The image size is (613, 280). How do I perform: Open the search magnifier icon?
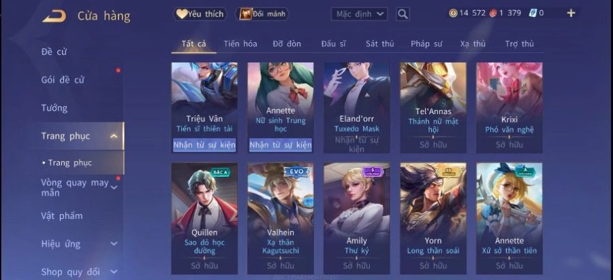pyautogui.click(x=403, y=14)
